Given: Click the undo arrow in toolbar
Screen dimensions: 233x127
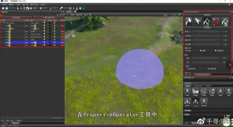Looking at the screenshot, I should 10,8.
